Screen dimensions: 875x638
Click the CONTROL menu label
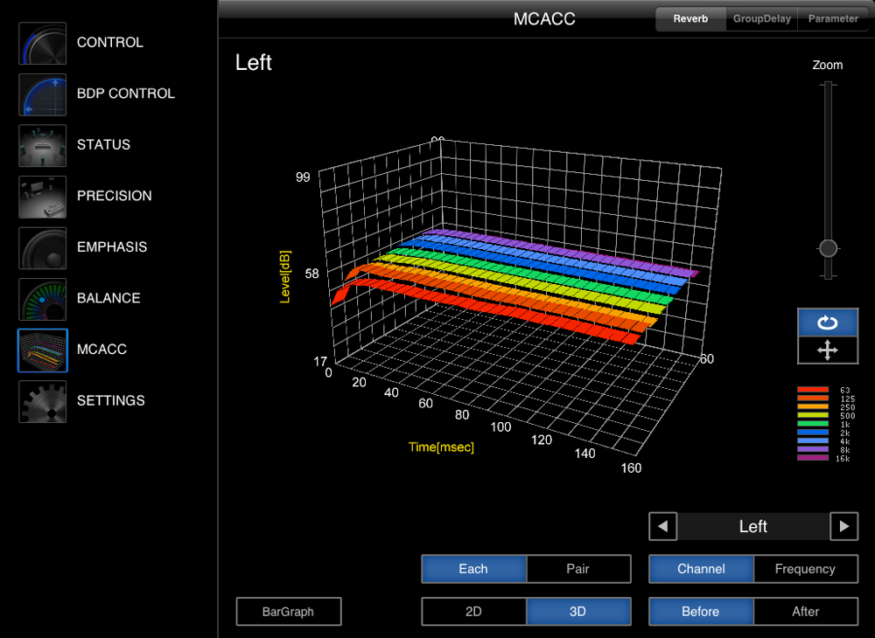pos(110,42)
